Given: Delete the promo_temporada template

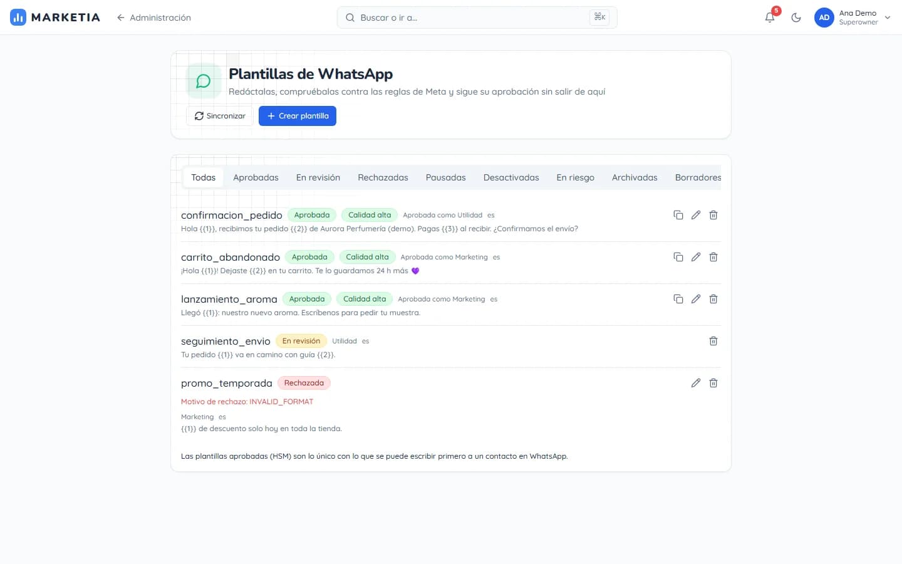Looking at the screenshot, I should 713,383.
